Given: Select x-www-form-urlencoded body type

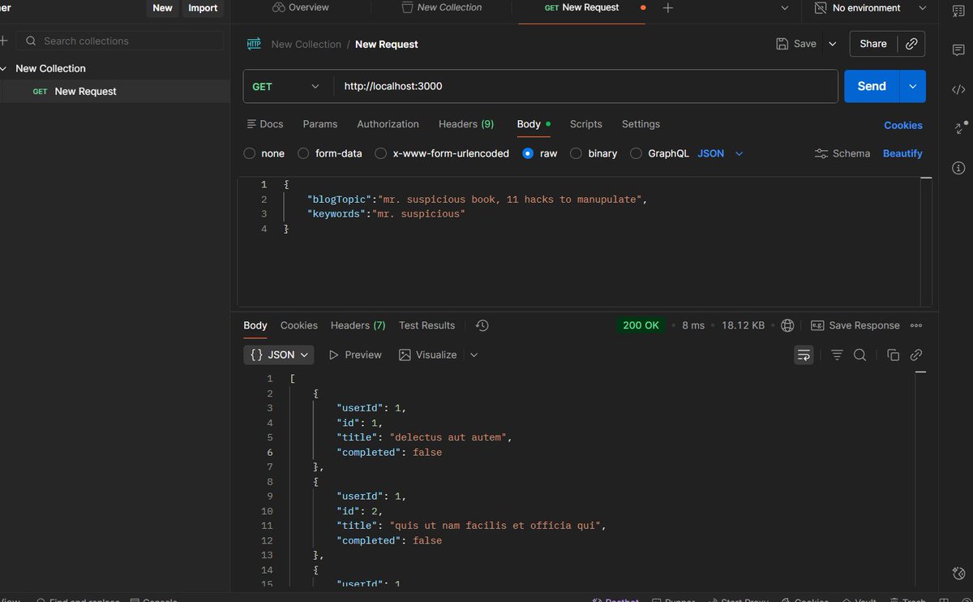Looking at the screenshot, I should click(380, 153).
